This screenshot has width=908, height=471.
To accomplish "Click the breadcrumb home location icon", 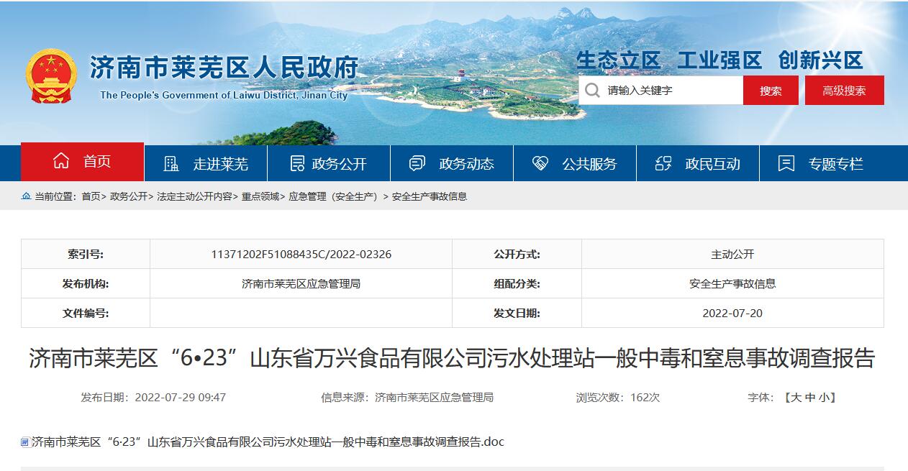I will click(27, 196).
